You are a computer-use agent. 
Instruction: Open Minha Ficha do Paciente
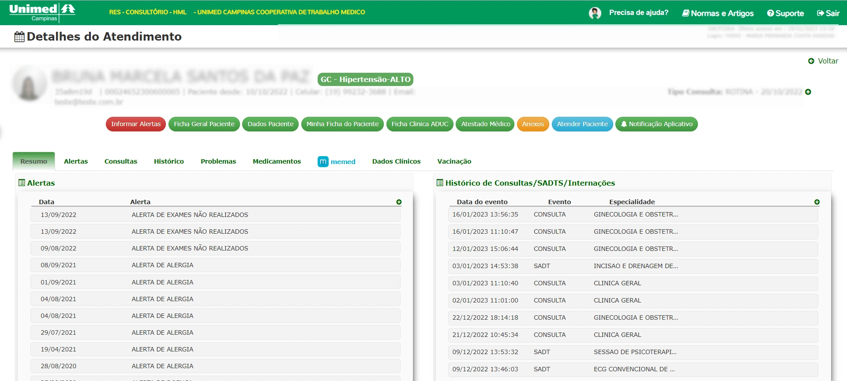tap(342, 124)
